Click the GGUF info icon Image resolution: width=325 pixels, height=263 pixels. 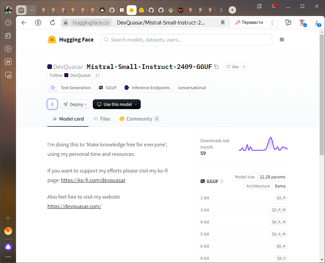pos(222,181)
